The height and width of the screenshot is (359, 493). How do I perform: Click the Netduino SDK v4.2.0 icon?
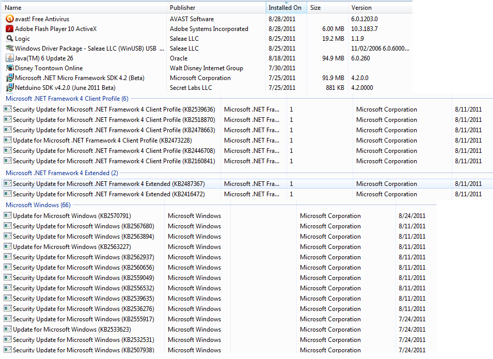[10, 87]
